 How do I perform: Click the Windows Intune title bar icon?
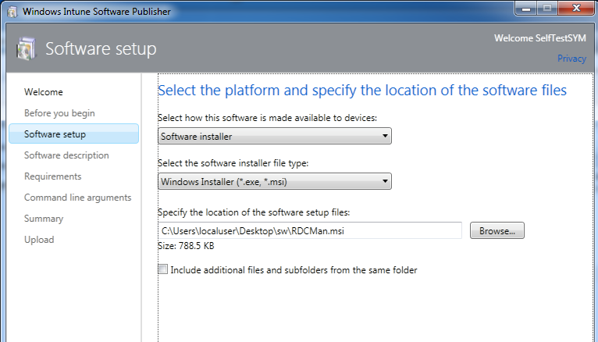pyautogui.click(x=11, y=12)
